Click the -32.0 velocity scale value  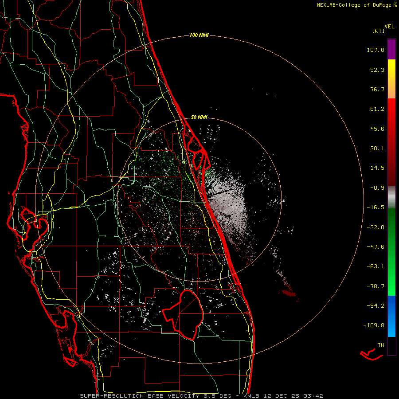[x=376, y=227]
